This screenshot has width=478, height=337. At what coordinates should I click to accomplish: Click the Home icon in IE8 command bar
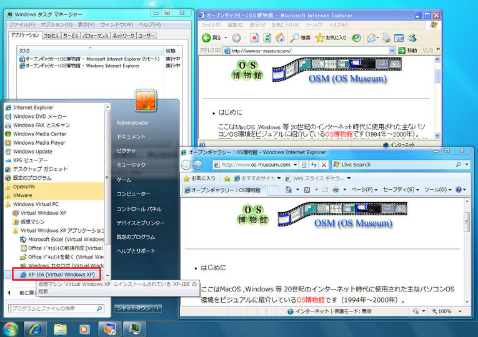coord(289,190)
